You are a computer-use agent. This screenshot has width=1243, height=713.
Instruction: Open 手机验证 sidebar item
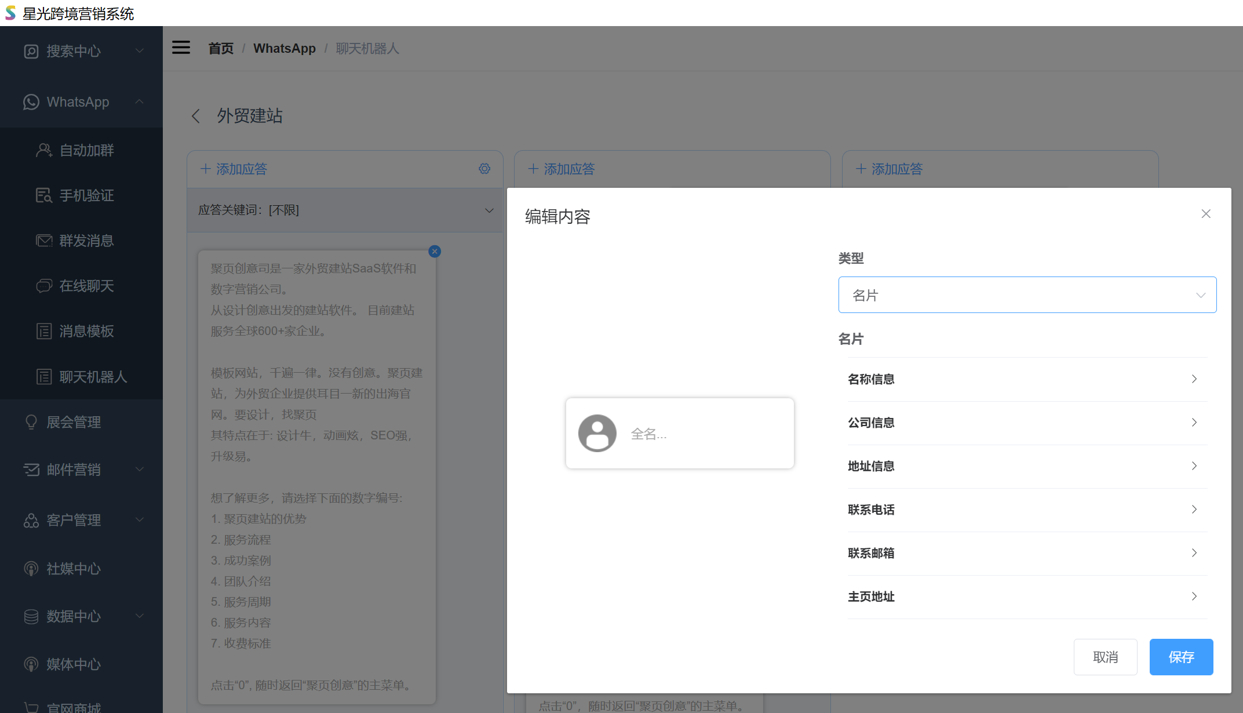[86, 195]
